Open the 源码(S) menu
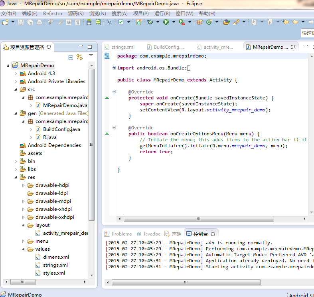The width and height of the screenshot is (314, 297). click(76, 14)
